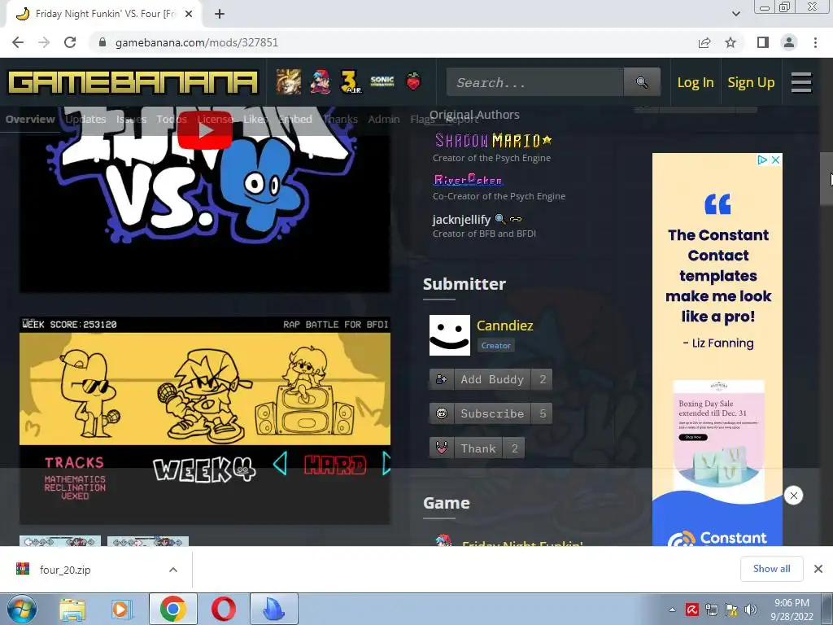The height and width of the screenshot is (625, 833).
Task: Click the Friday Night Funkin' game icon under Game
Action: [443, 540]
